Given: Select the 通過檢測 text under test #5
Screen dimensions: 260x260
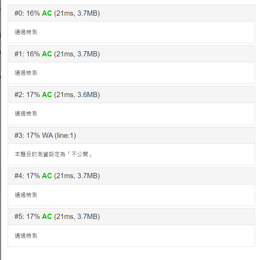Looking at the screenshot, I should tap(26, 236).
